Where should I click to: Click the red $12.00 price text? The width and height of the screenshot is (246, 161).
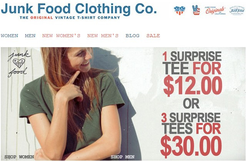tap(192, 85)
